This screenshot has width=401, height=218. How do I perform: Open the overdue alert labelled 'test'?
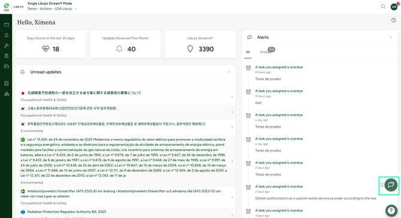pos(279,96)
